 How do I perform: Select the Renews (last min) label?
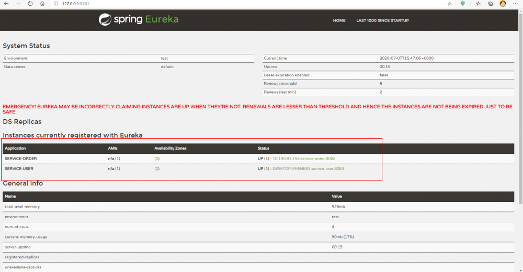click(x=280, y=92)
